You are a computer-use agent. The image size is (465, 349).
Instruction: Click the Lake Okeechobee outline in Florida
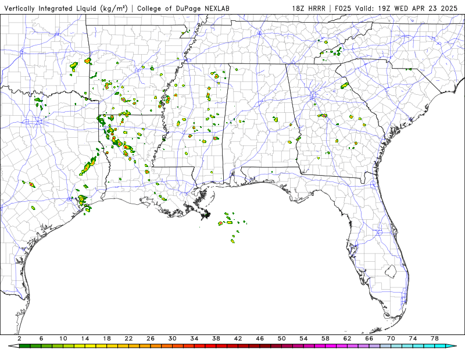coord(391,271)
